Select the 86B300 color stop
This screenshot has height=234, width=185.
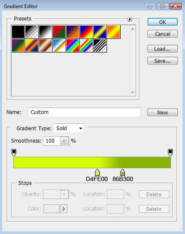click(x=123, y=172)
